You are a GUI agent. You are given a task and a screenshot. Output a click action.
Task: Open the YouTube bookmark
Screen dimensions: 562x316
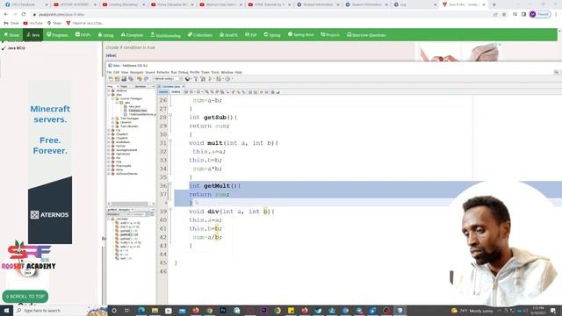tap(32, 23)
